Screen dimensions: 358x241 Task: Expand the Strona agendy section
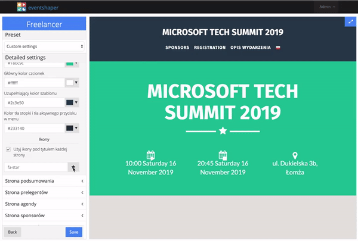tap(44, 204)
